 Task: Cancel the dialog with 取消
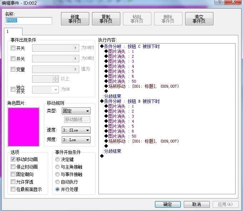(197, 204)
